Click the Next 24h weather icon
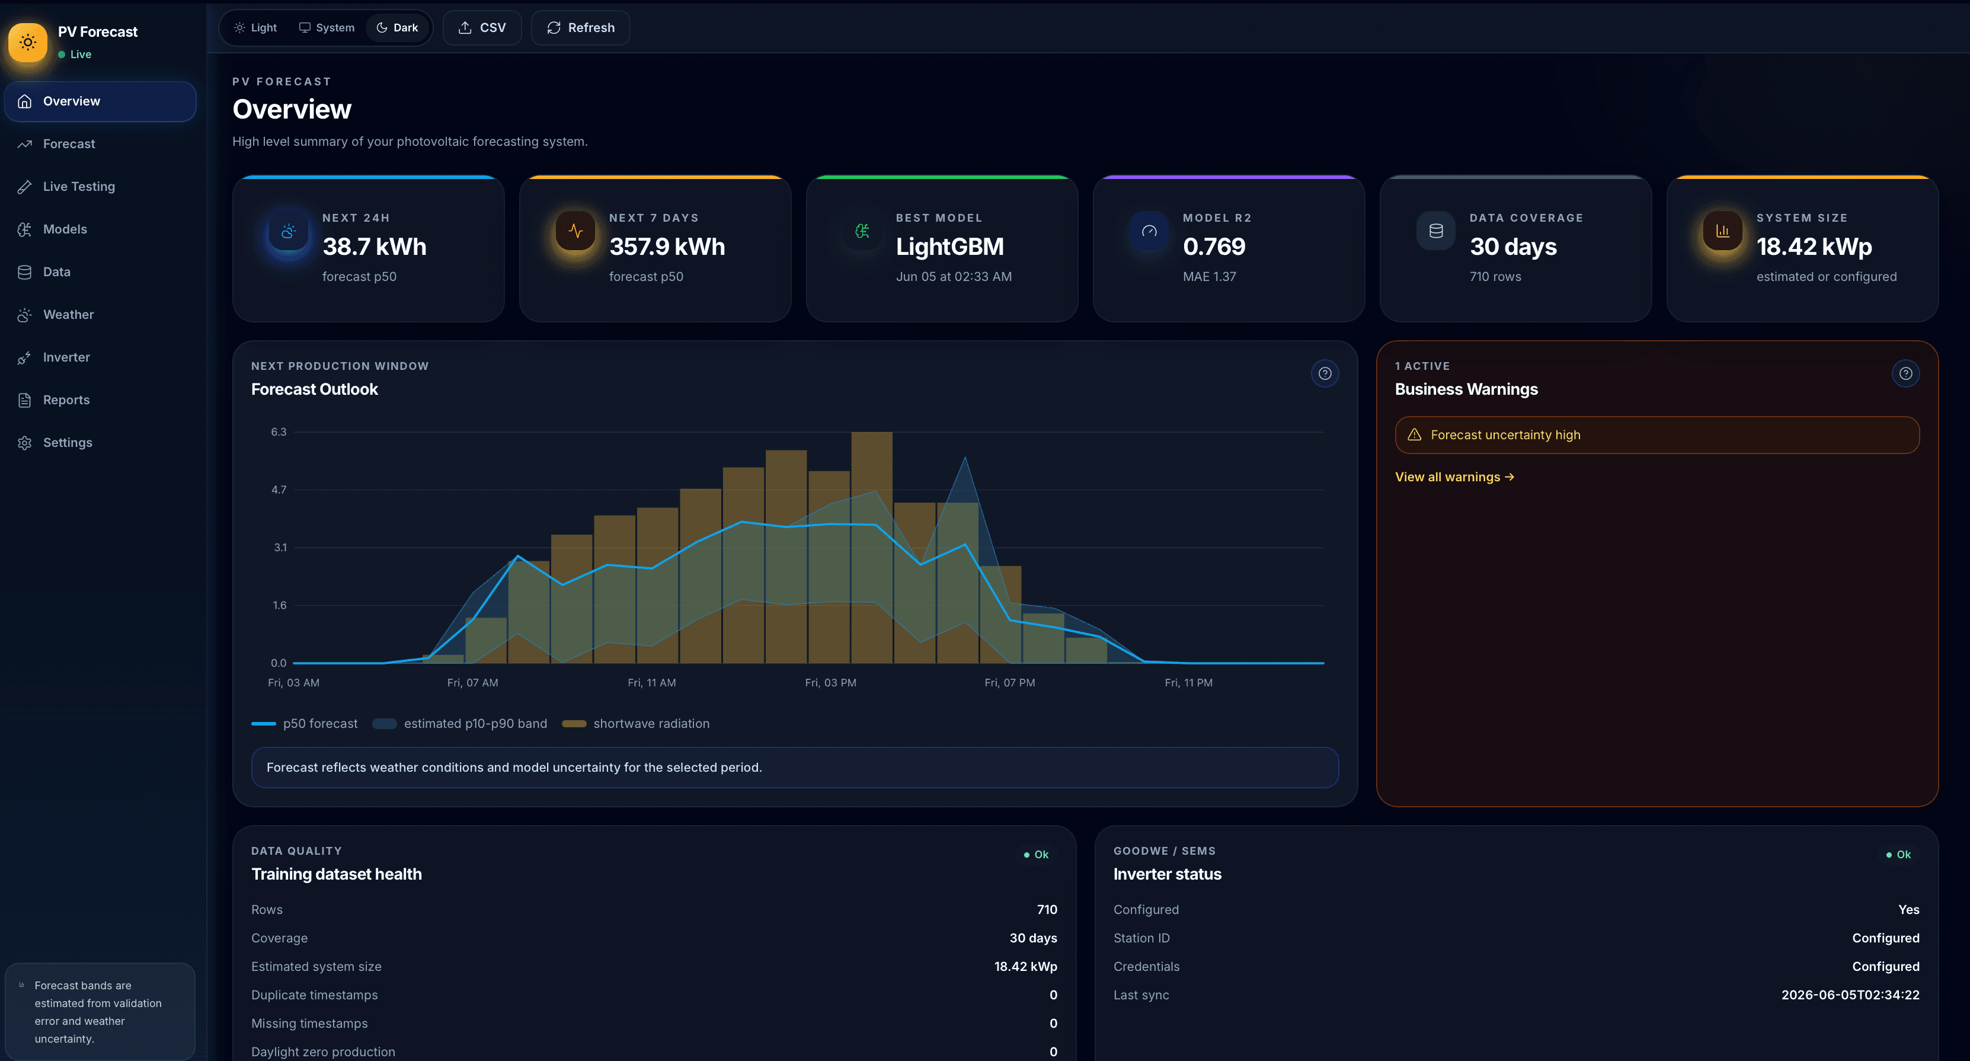The width and height of the screenshot is (1970, 1061). pos(288,231)
